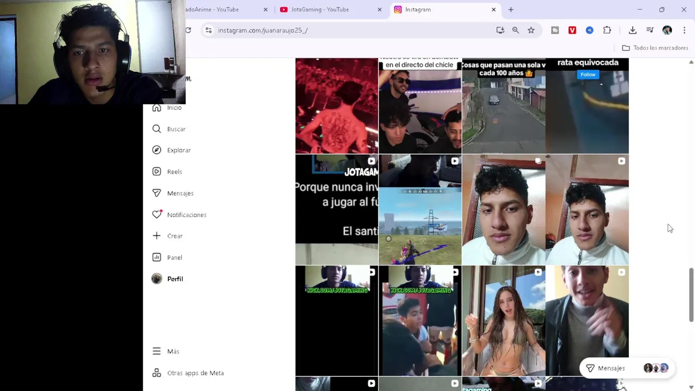
Task: Open Chrome downloads icon
Action: tap(633, 30)
